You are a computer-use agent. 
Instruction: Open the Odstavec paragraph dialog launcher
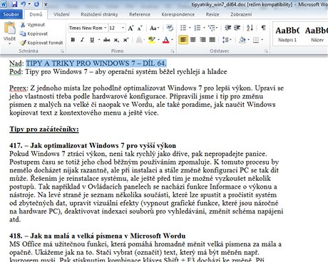[x=266, y=51]
